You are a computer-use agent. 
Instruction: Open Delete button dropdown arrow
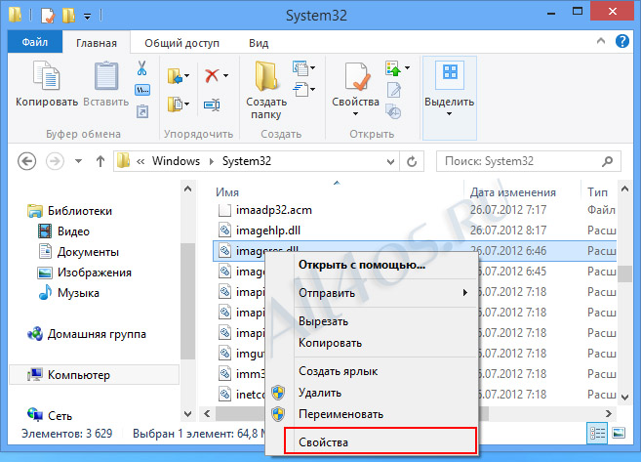(226, 76)
